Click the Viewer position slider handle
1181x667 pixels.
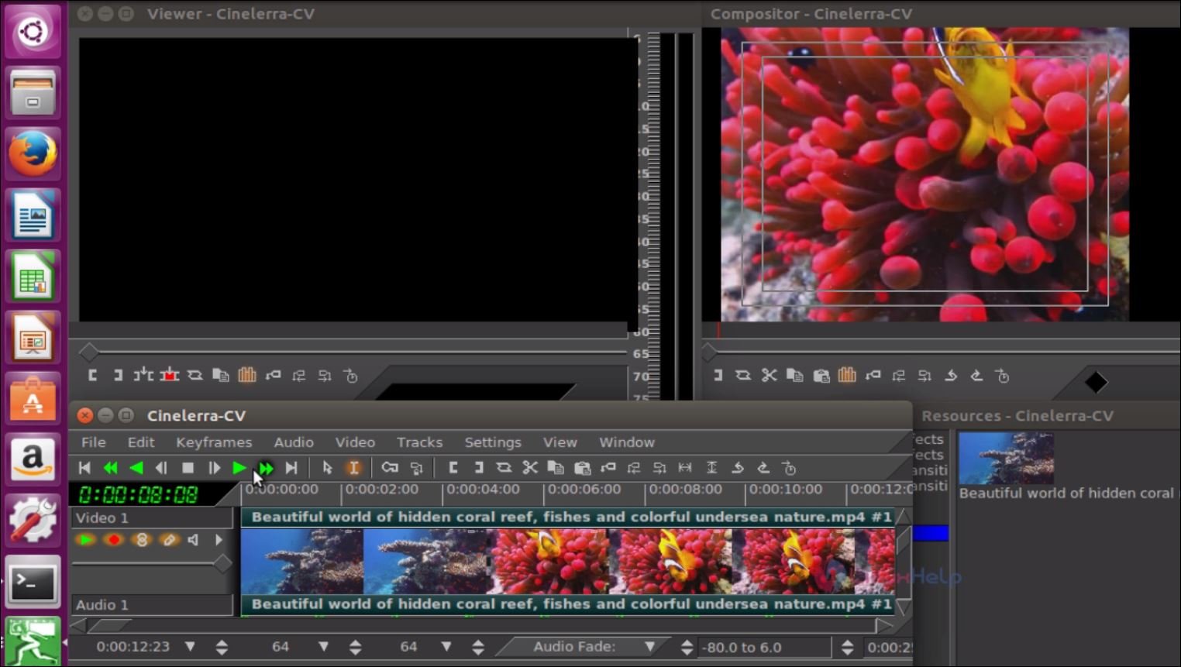pos(89,352)
